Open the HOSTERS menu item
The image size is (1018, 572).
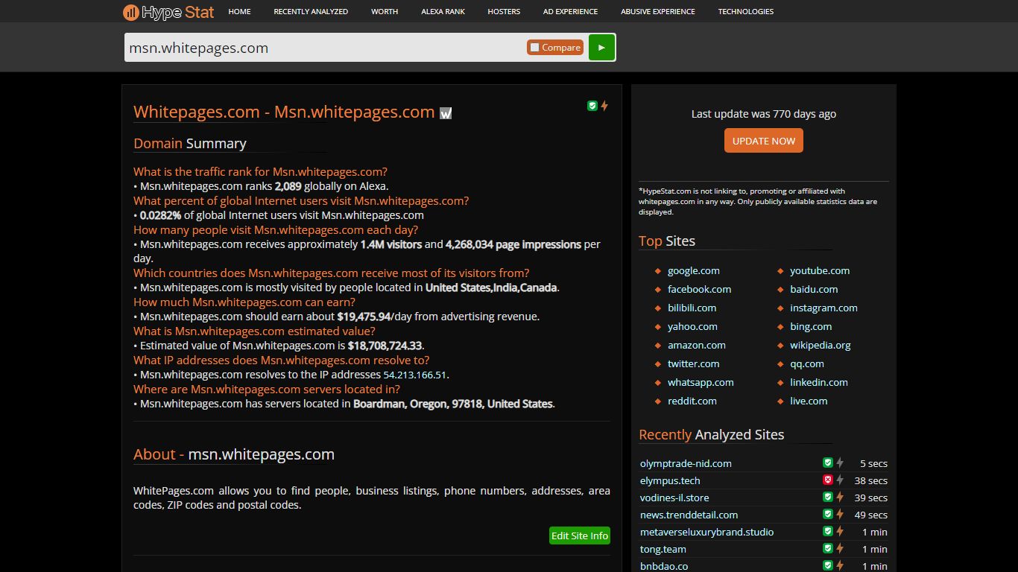[x=504, y=11]
